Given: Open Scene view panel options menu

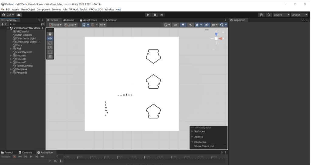Looking at the screenshot, I should 225,20.
